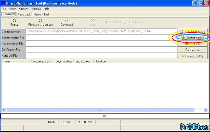Switch to the Read back tab
The width and height of the screenshot is (210, 132).
(x=24, y=14)
